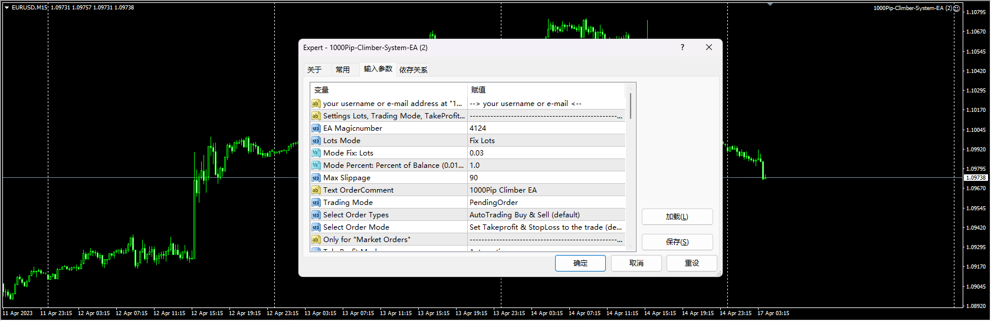
Task: Click the EURUSD,M15 chart menu triangle
Action: pos(6,8)
